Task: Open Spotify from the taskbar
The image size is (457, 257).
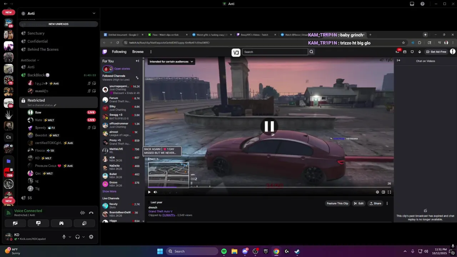Action: pyautogui.click(x=224, y=251)
